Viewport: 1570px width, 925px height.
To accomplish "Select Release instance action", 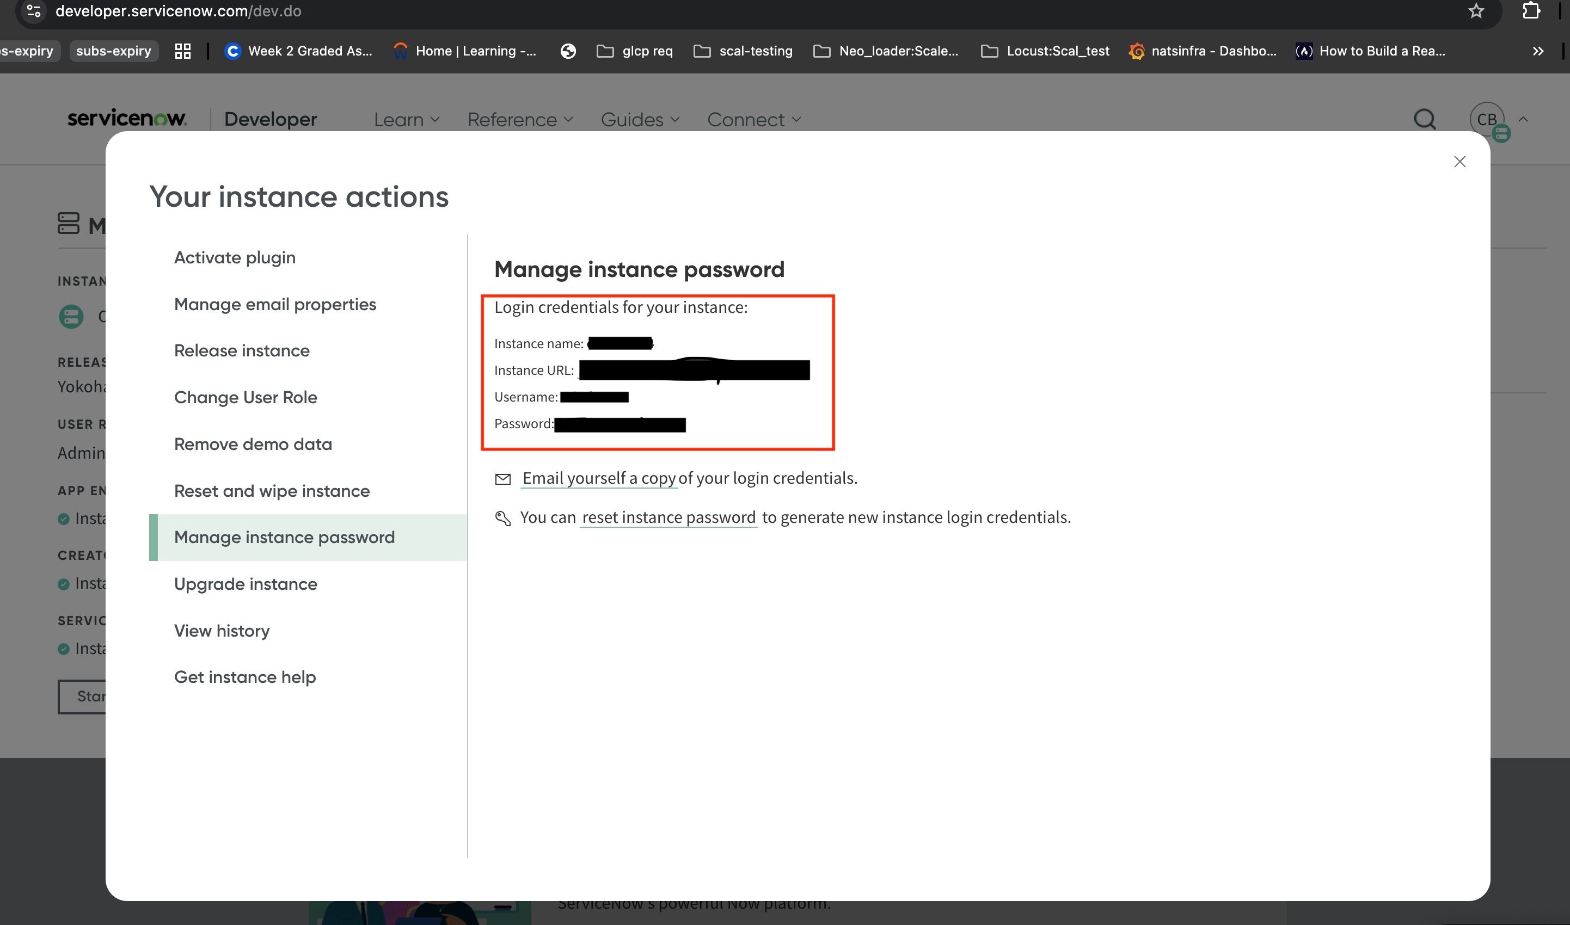I will 241,350.
